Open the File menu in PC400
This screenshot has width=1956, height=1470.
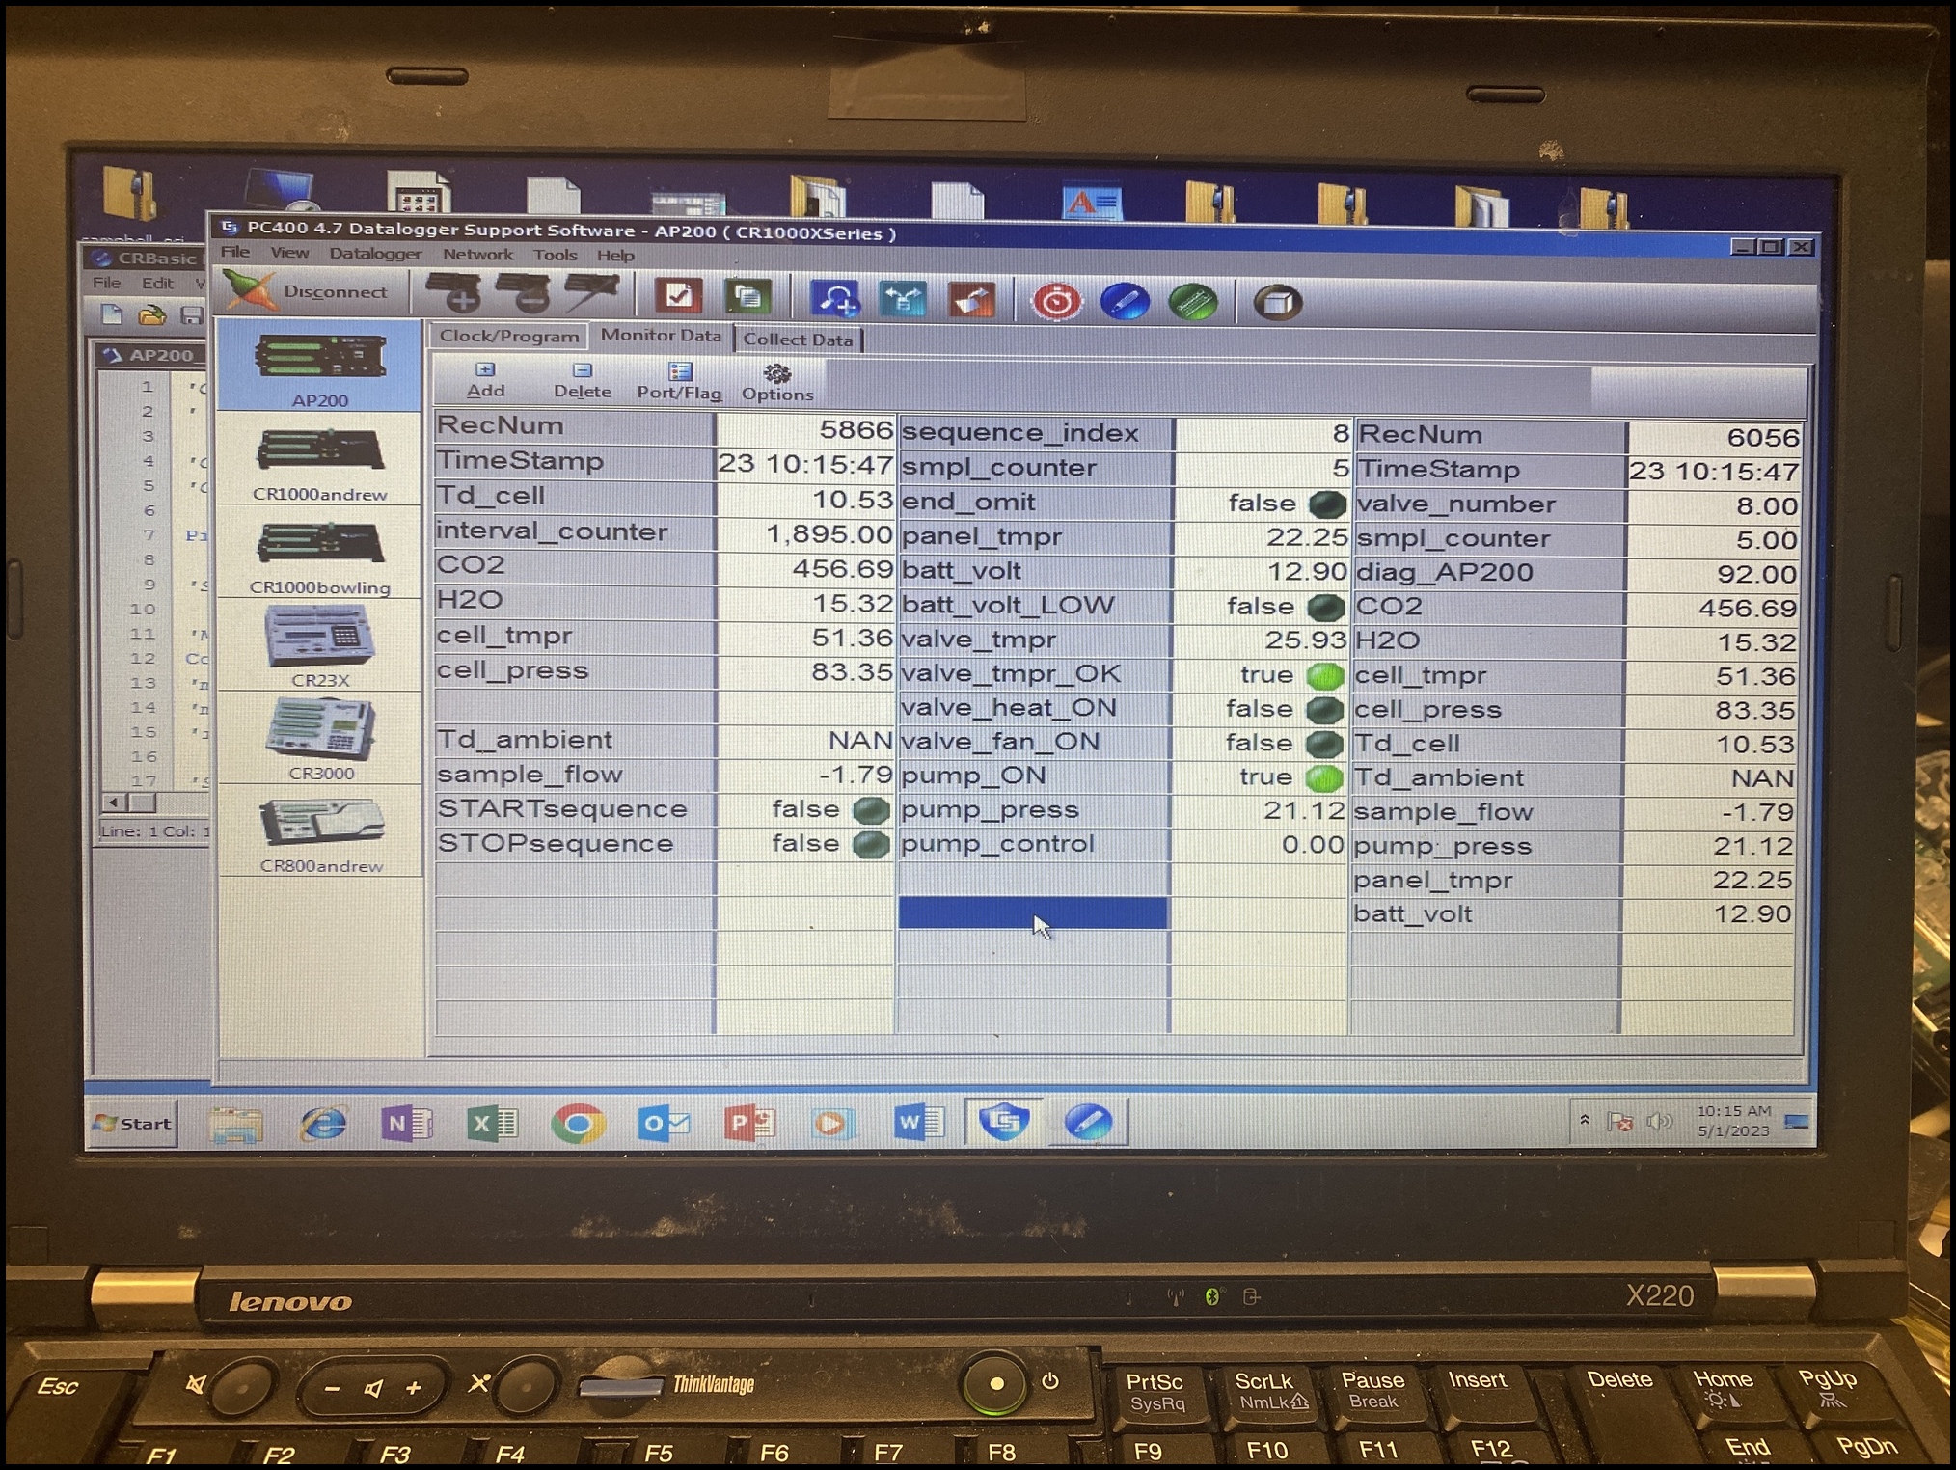(235, 252)
